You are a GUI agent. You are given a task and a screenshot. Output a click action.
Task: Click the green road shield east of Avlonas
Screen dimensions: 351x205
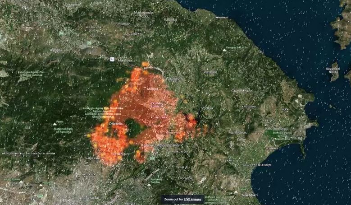[89, 43]
